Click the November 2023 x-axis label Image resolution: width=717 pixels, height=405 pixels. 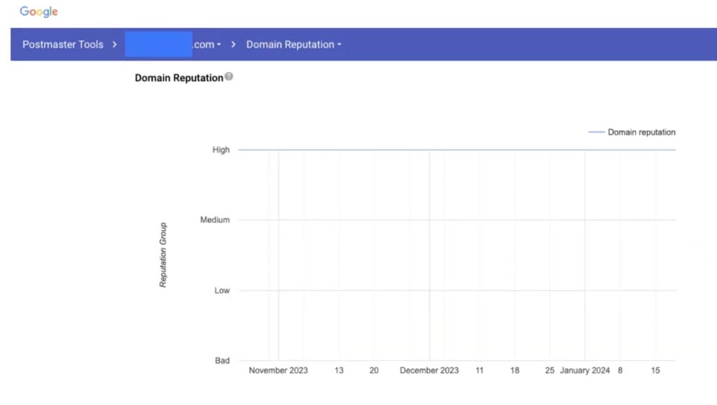(278, 370)
